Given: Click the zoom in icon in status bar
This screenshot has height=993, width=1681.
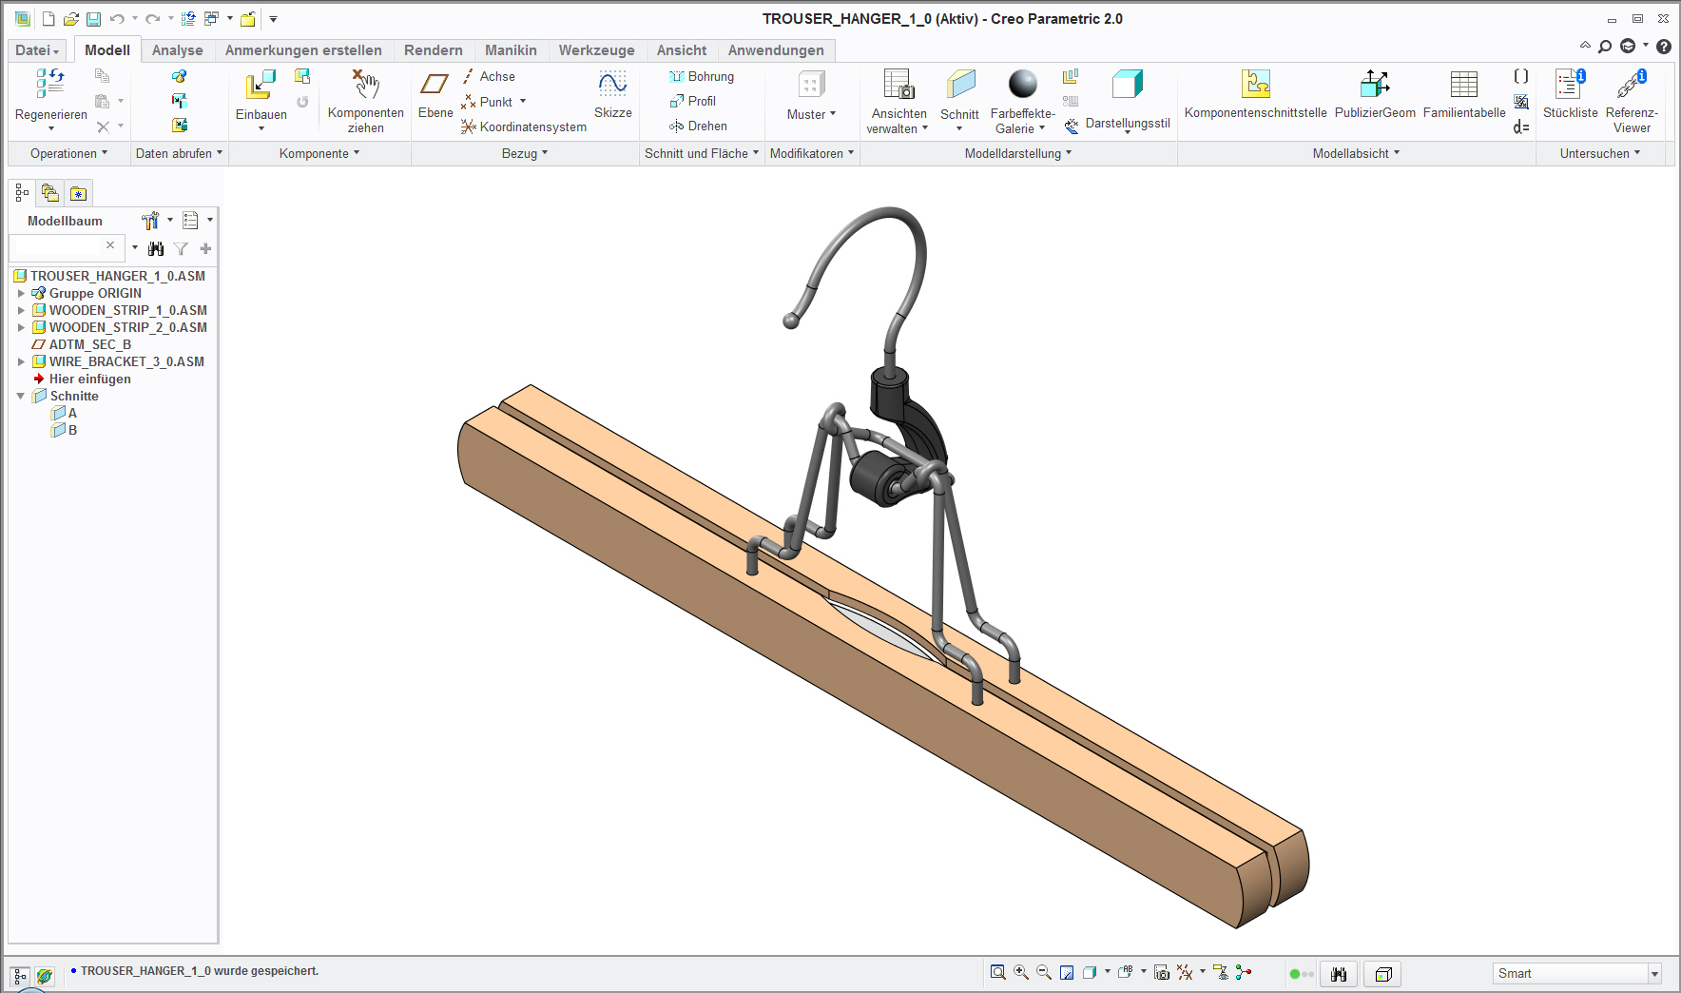Looking at the screenshot, I should tap(1021, 972).
